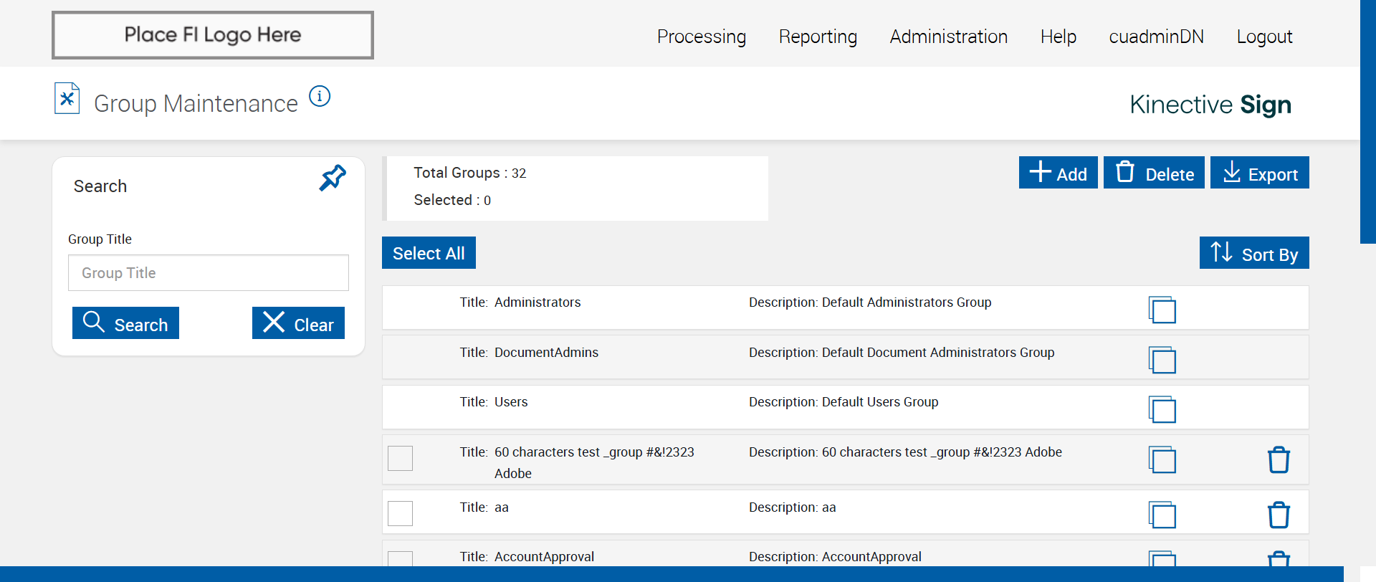Screen dimensions: 1376x582
Task: Unpin the Search panel with pin icon
Action: pyautogui.click(x=333, y=178)
